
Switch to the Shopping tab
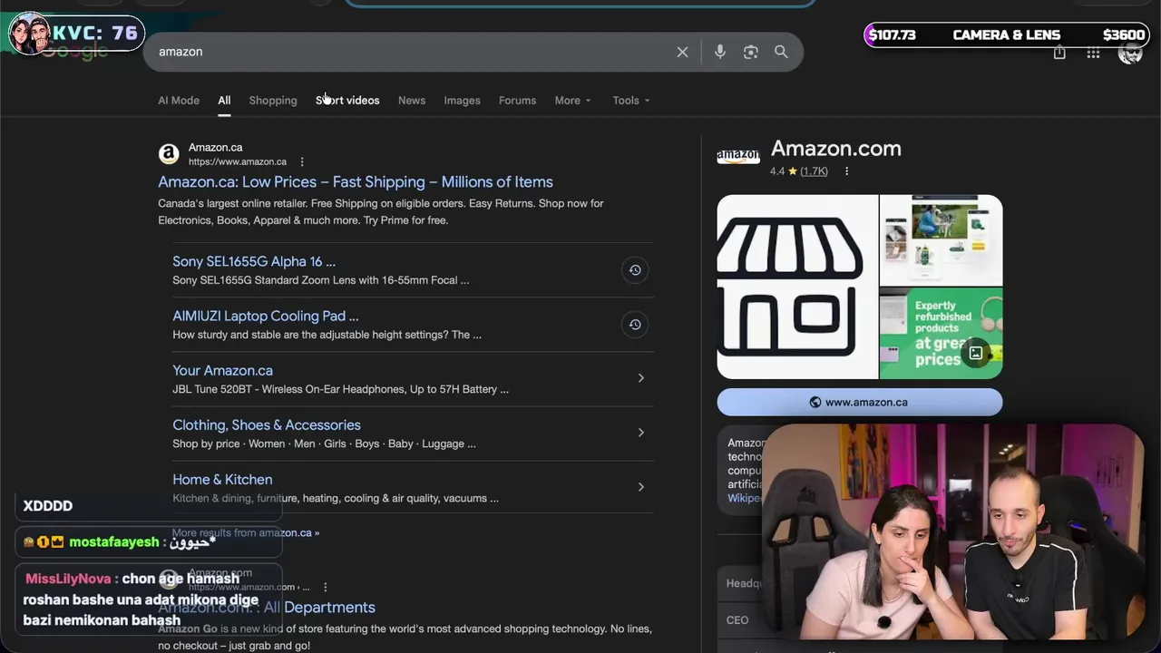click(x=273, y=101)
